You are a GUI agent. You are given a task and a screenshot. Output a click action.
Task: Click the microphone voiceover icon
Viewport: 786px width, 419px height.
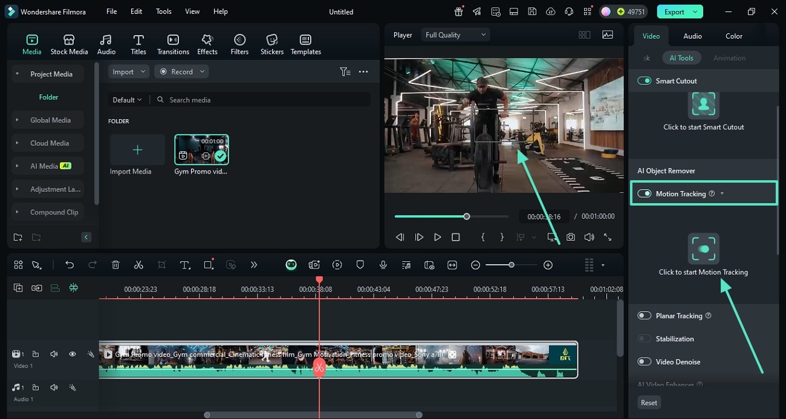[x=383, y=265]
